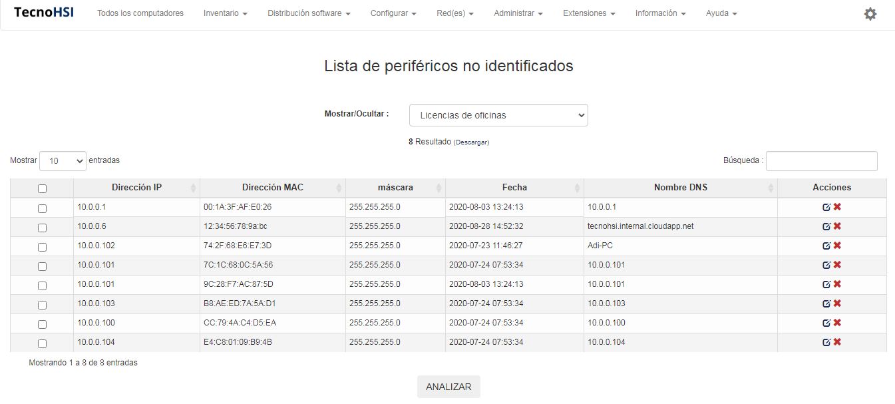895x404 pixels.
Task: Check the box for 10.0.0.6 row
Action: coord(42,228)
